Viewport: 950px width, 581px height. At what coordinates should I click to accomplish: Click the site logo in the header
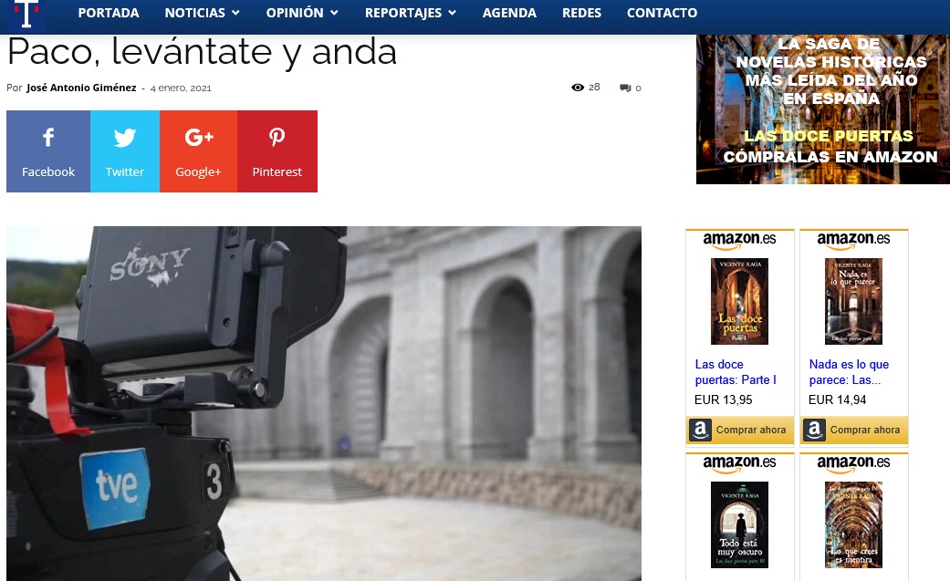26,15
